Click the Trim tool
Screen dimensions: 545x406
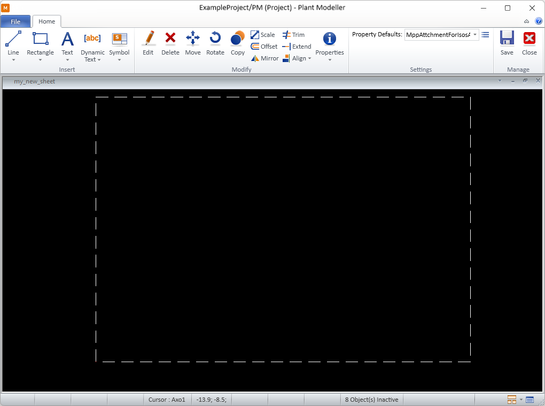tap(293, 35)
